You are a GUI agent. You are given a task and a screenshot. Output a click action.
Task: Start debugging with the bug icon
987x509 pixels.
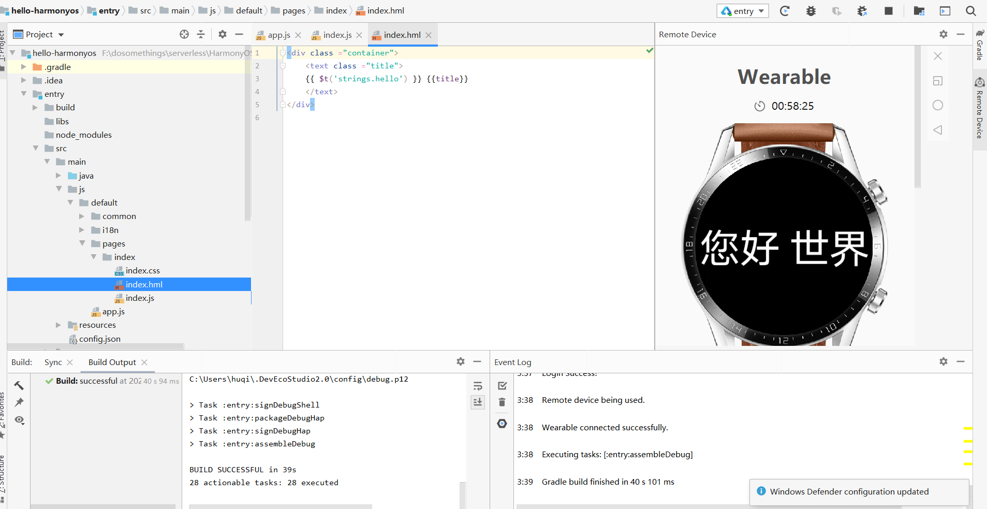pyautogui.click(x=811, y=11)
